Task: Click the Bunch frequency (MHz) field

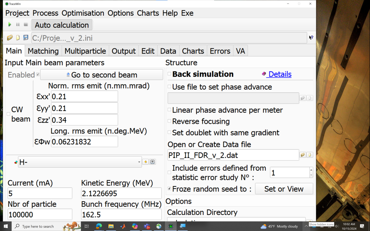Action: click(121, 215)
